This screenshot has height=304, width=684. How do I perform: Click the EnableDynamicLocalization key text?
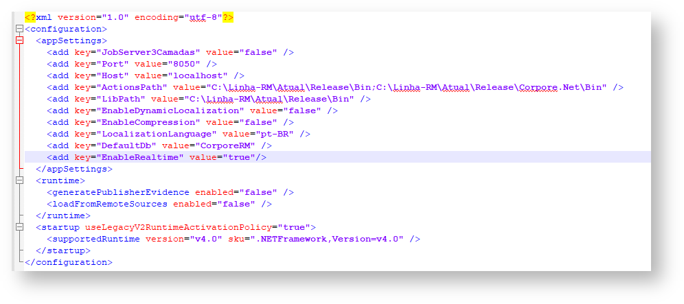tap(171, 110)
